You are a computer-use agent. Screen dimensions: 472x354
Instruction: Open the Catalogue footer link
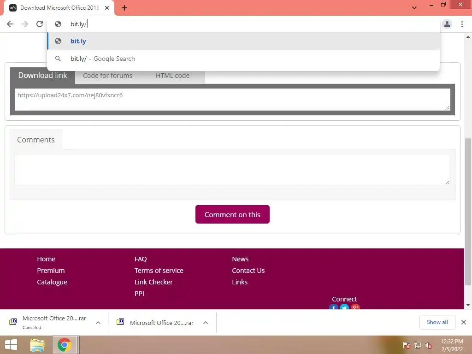(52, 282)
